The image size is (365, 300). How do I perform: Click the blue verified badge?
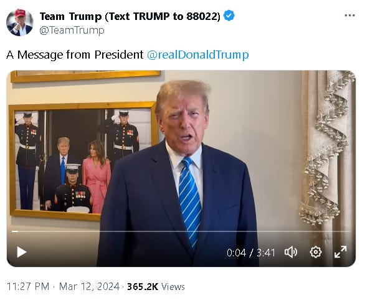point(229,16)
